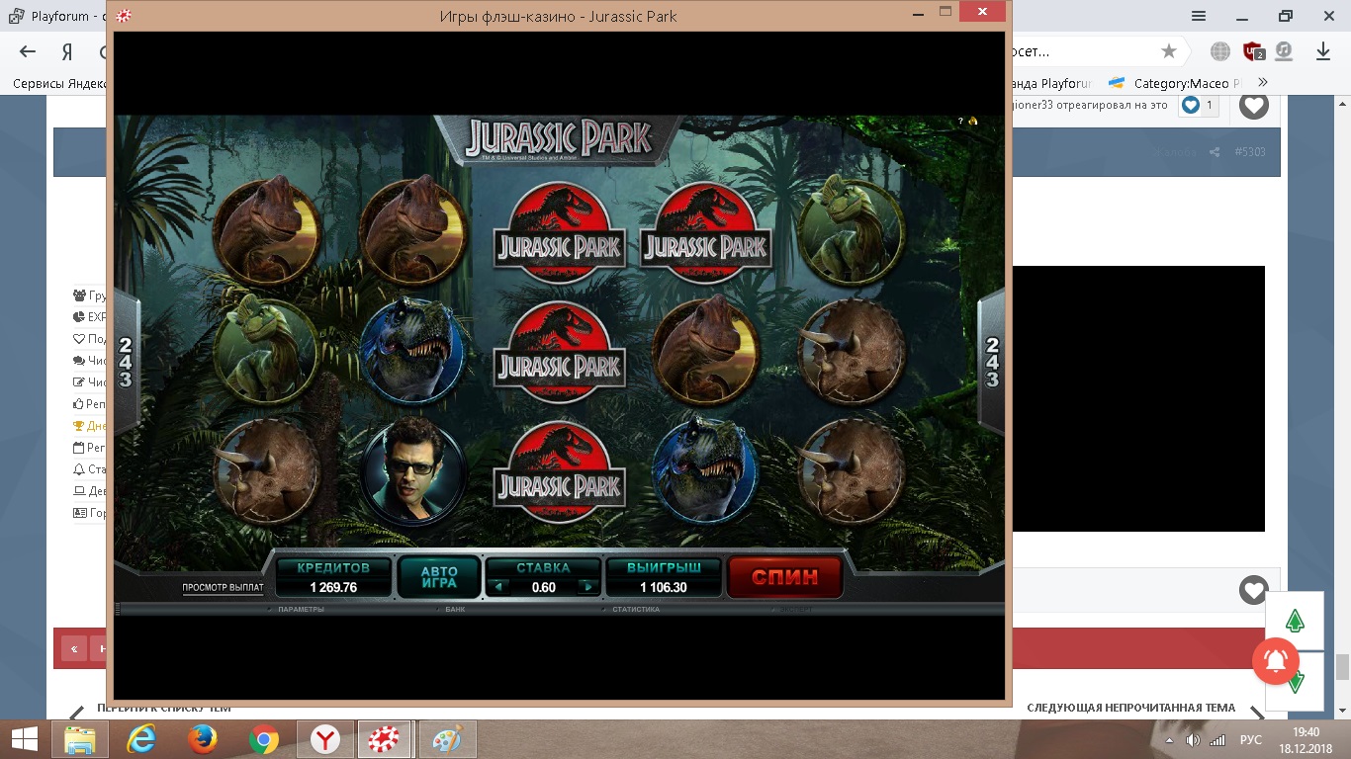The height and width of the screenshot is (759, 1351).
Task: Open the БАНК tab in game footer
Action: coord(454,610)
